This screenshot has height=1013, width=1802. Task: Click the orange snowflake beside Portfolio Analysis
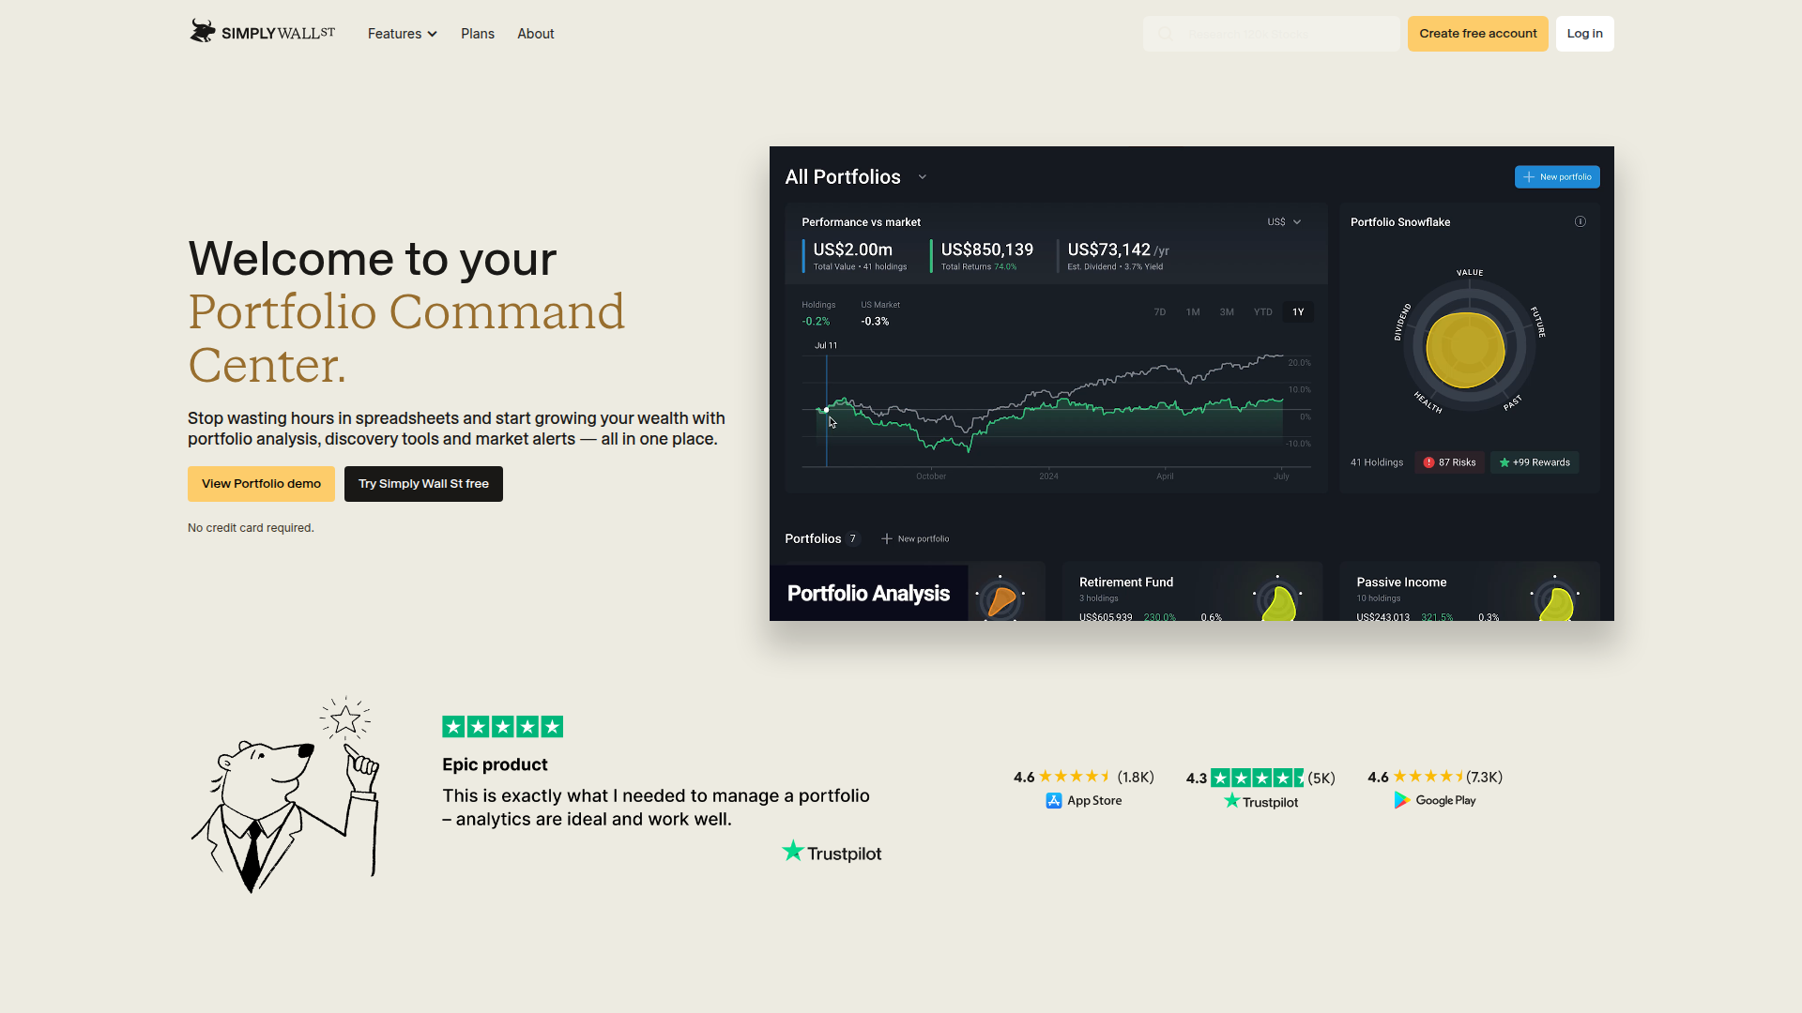[x=1000, y=598]
